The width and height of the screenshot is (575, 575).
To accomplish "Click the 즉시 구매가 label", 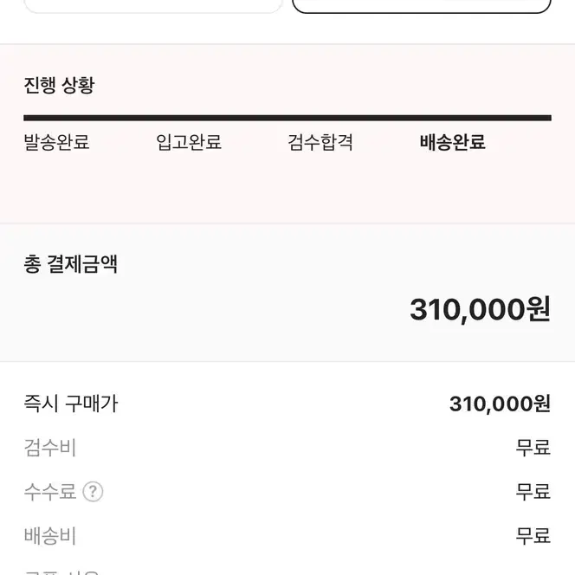I will coord(71,404).
